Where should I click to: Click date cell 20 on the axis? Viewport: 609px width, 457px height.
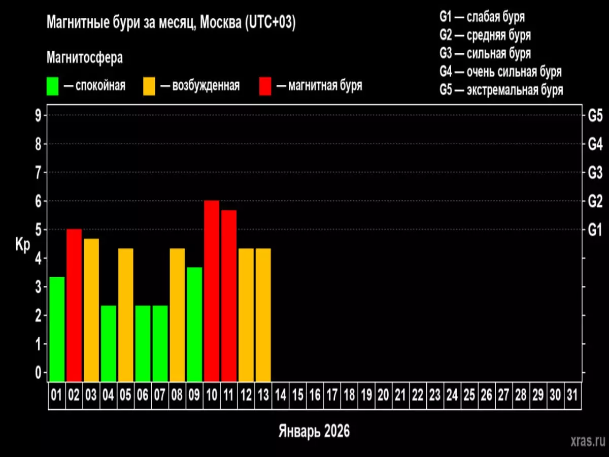point(383,396)
